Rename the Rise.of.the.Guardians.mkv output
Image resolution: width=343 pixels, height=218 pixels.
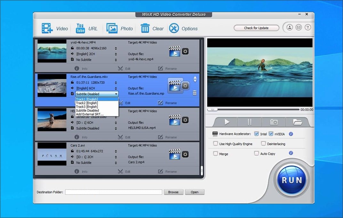tap(167, 103)
